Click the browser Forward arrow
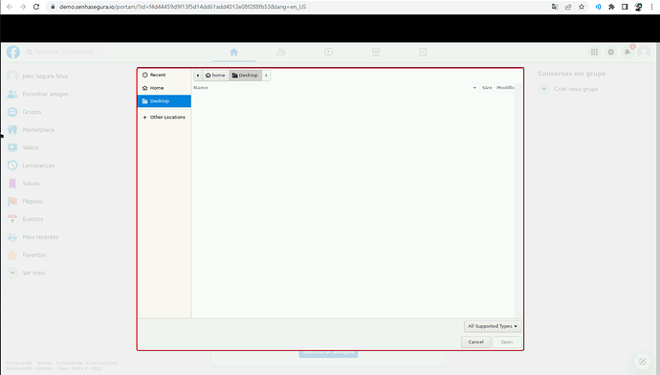660x375 pixels. pos(23,7)
